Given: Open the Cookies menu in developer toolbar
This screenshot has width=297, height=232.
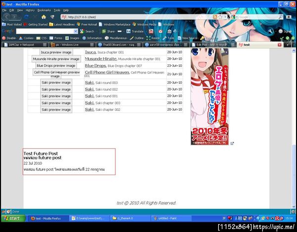Looking at the screenshot, I should click(x=26, y=38).
